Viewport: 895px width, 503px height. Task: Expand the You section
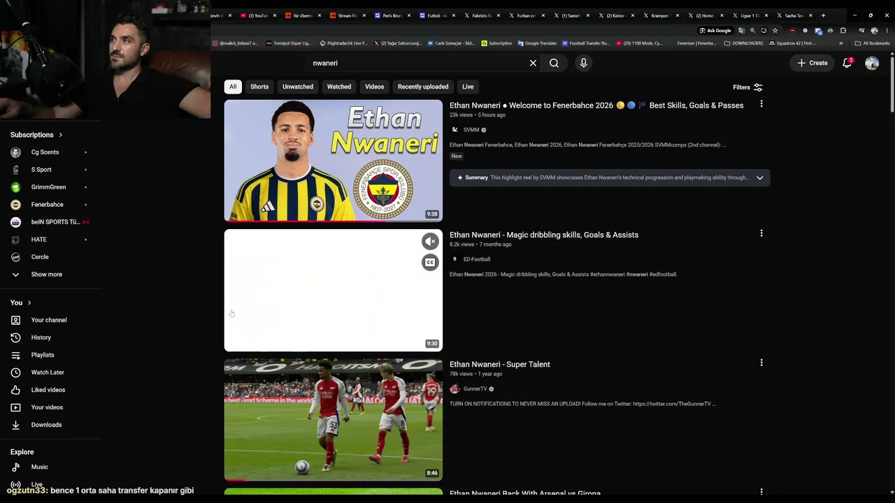[21, 302]
